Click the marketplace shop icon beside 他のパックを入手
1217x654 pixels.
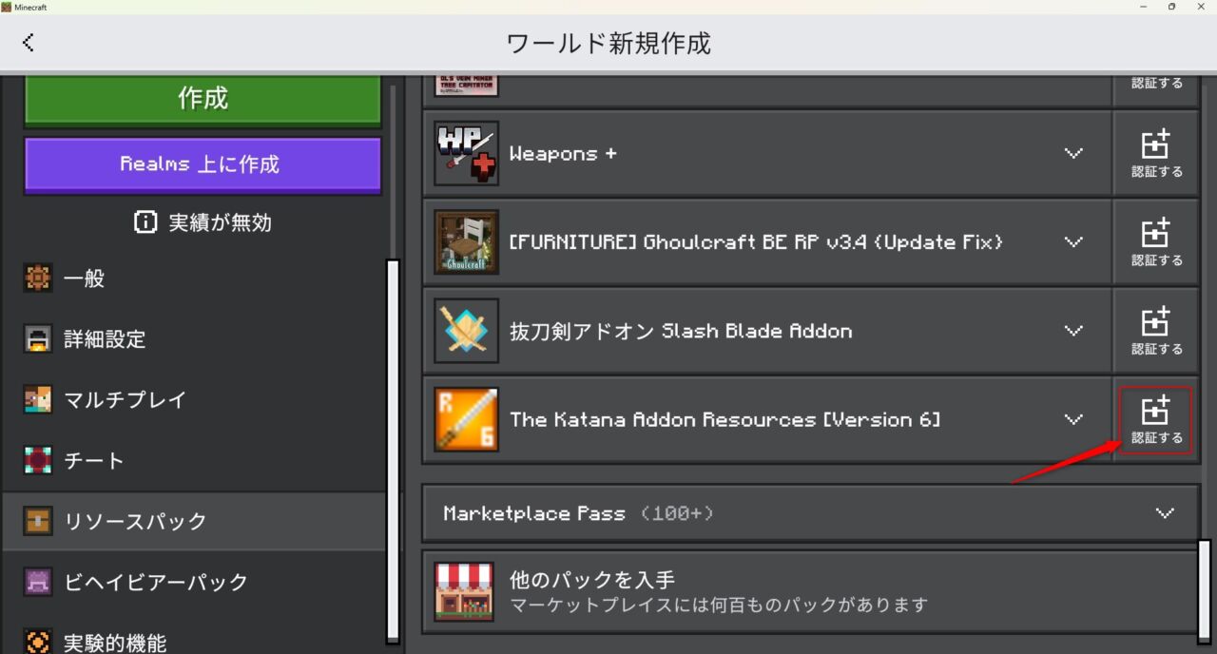tap(465, 591)
